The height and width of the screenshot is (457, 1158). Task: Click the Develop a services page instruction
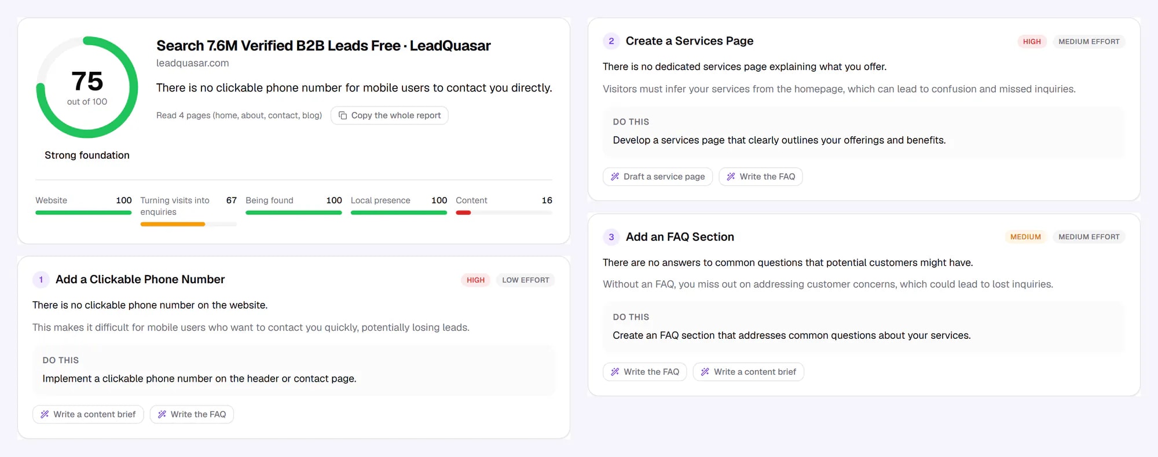[779, 140]
